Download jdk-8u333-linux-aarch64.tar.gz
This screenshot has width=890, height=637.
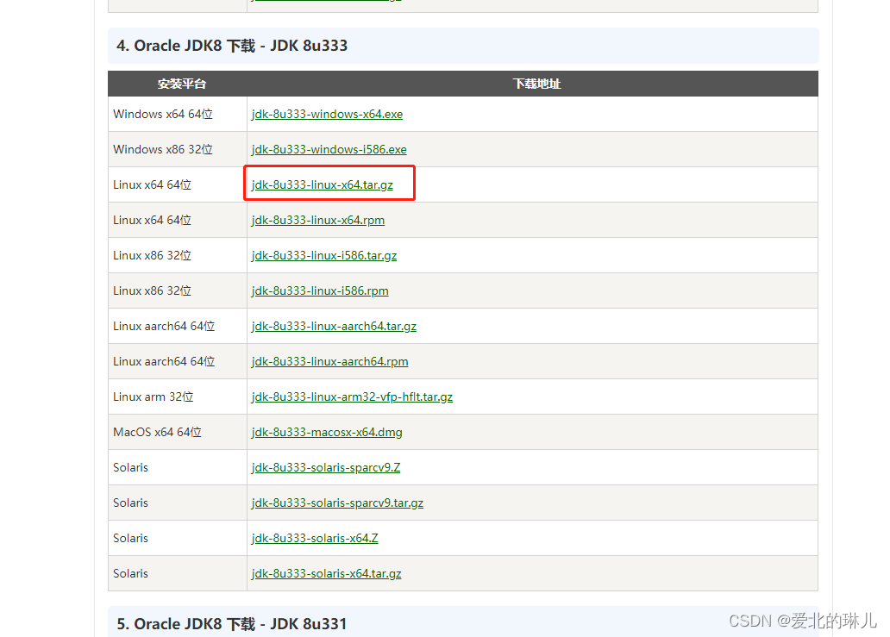coord(334,326)
